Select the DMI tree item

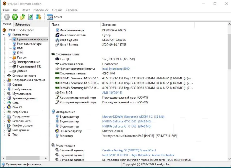tap(20, 48)
